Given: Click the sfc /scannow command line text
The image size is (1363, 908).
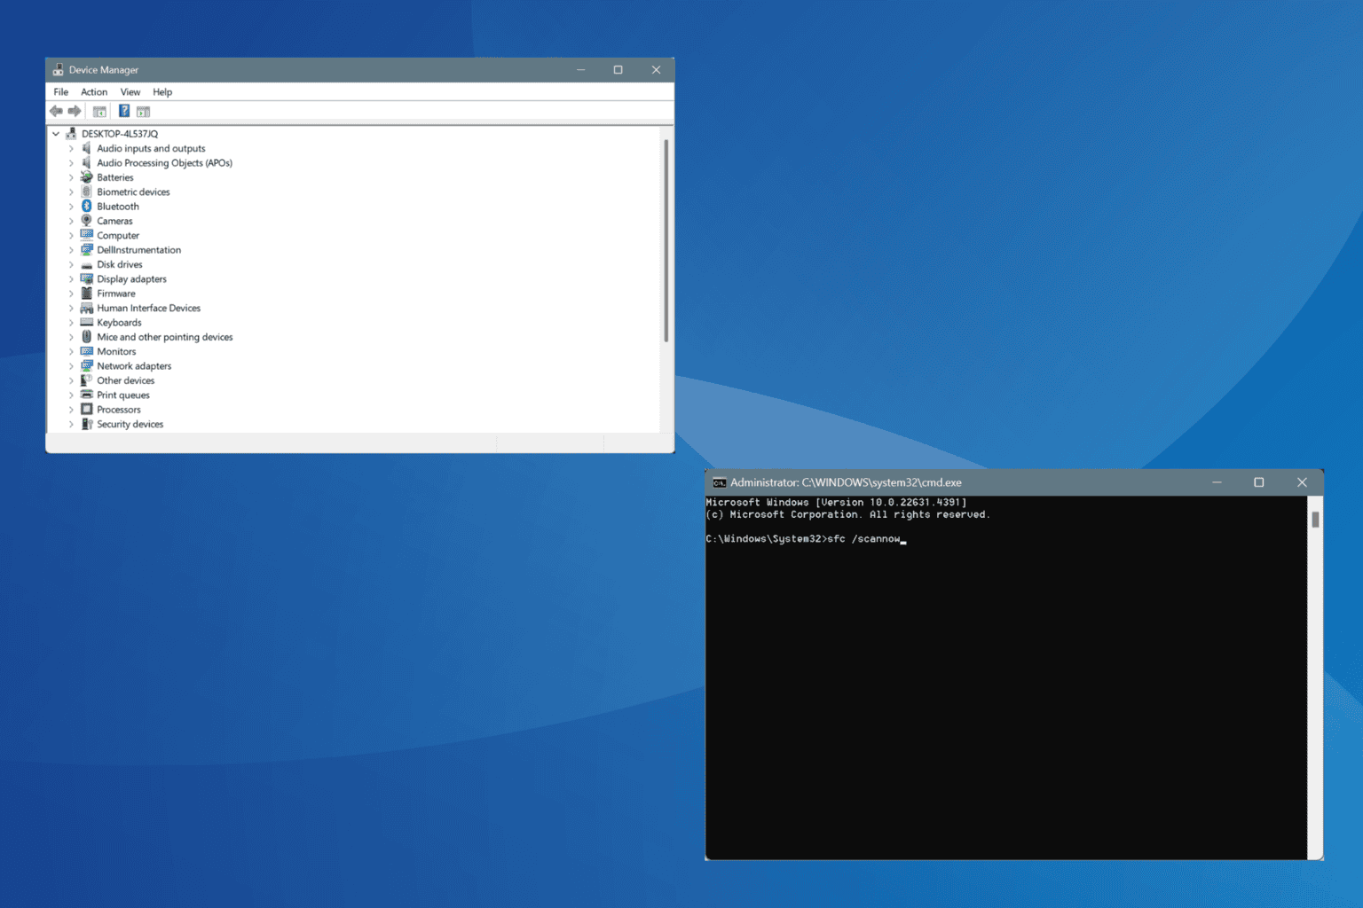Looking at the screenshot, I should click(863, 539).
